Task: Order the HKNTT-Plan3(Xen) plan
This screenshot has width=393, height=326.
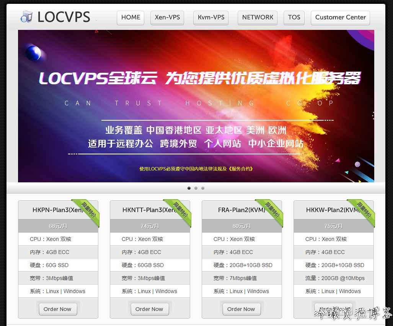Action: tap(150, 309)
